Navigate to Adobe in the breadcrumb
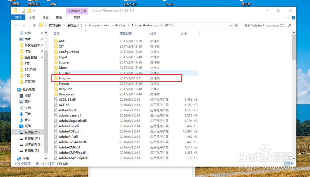The image size is (310, 177). pyautogui.click(x=120, y=25)
